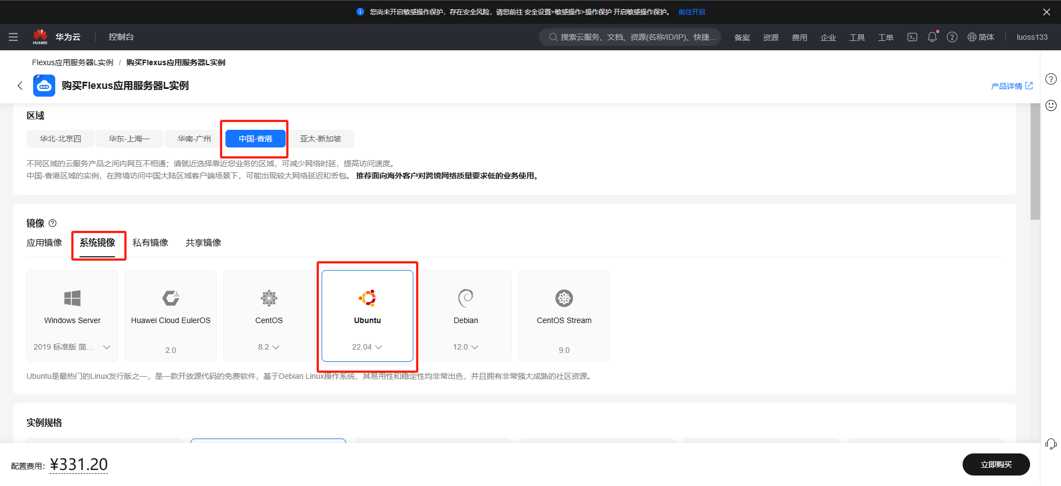Switch to the 私有镜像 tab
The height and width of the screenshot is (486, 1061).
tap(150, 243)
